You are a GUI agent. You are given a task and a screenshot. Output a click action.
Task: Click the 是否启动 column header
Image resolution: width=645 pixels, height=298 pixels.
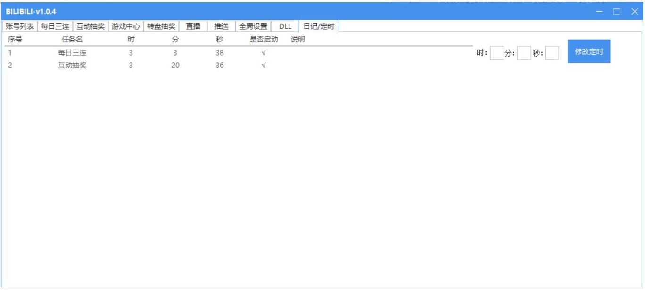pyautogui.click(x=264, y=40)
